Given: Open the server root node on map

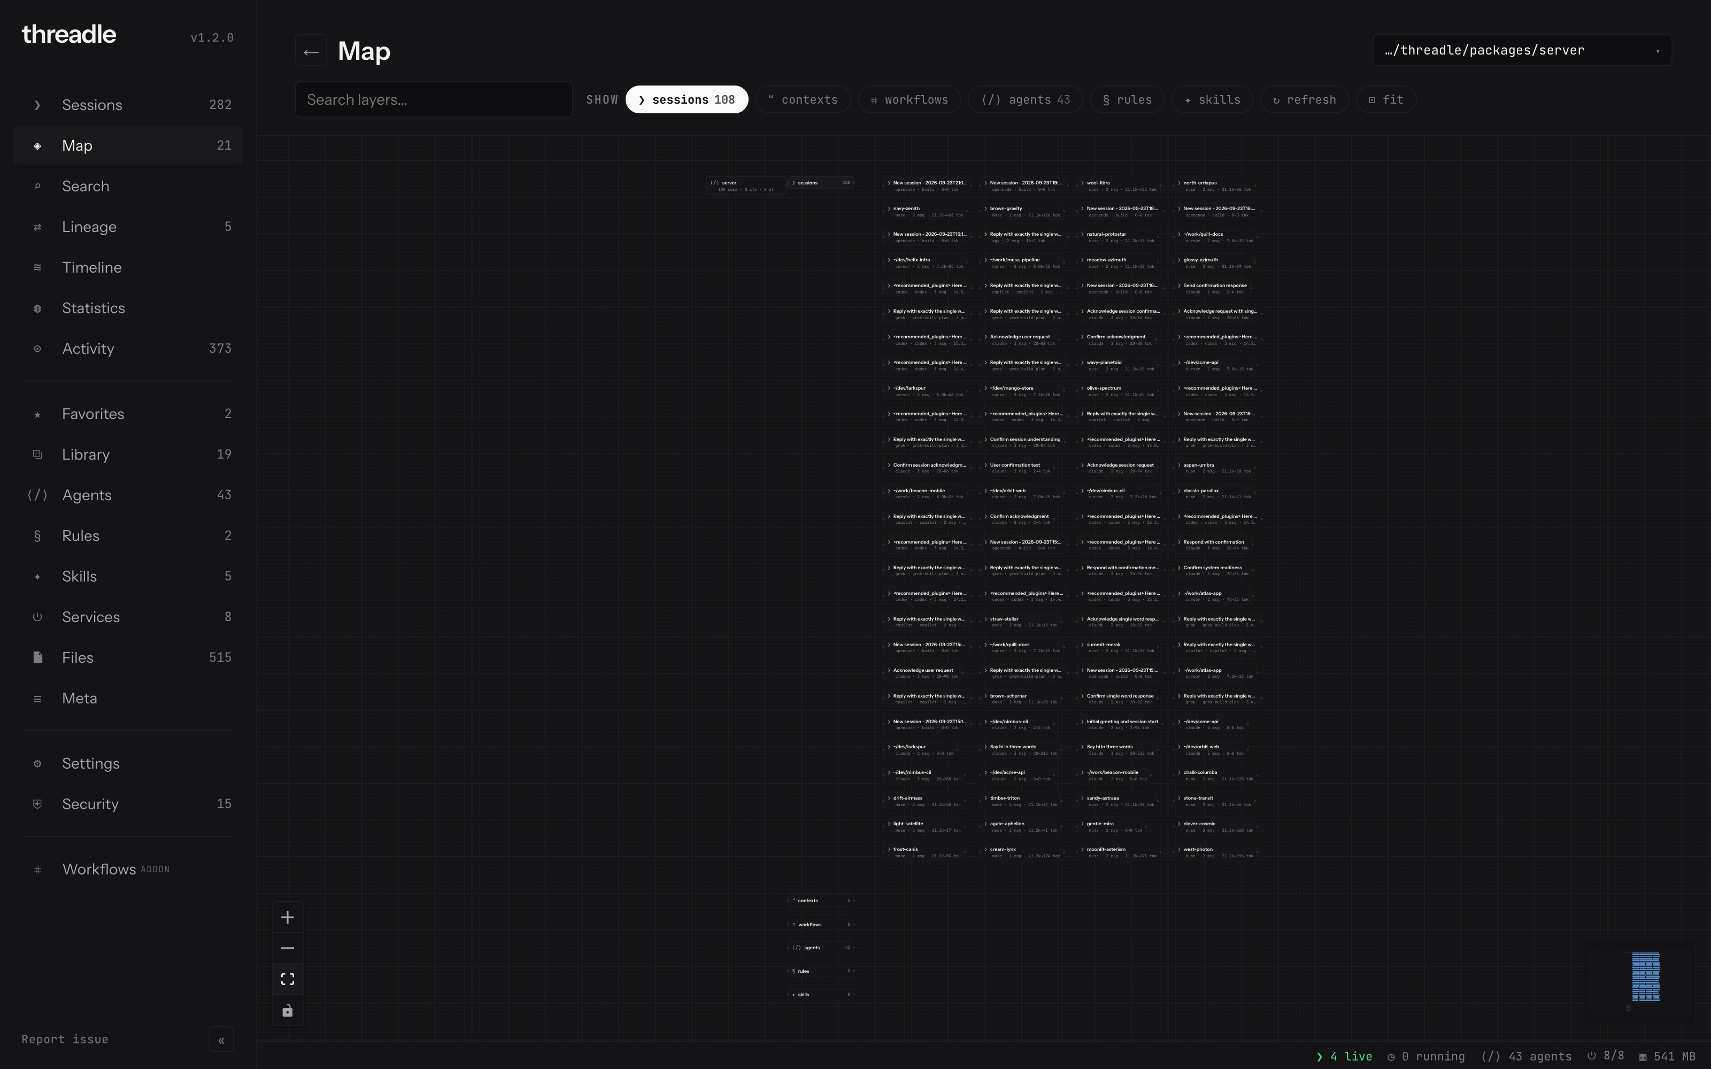Looking at the screenshot, I should coord(746,186).
